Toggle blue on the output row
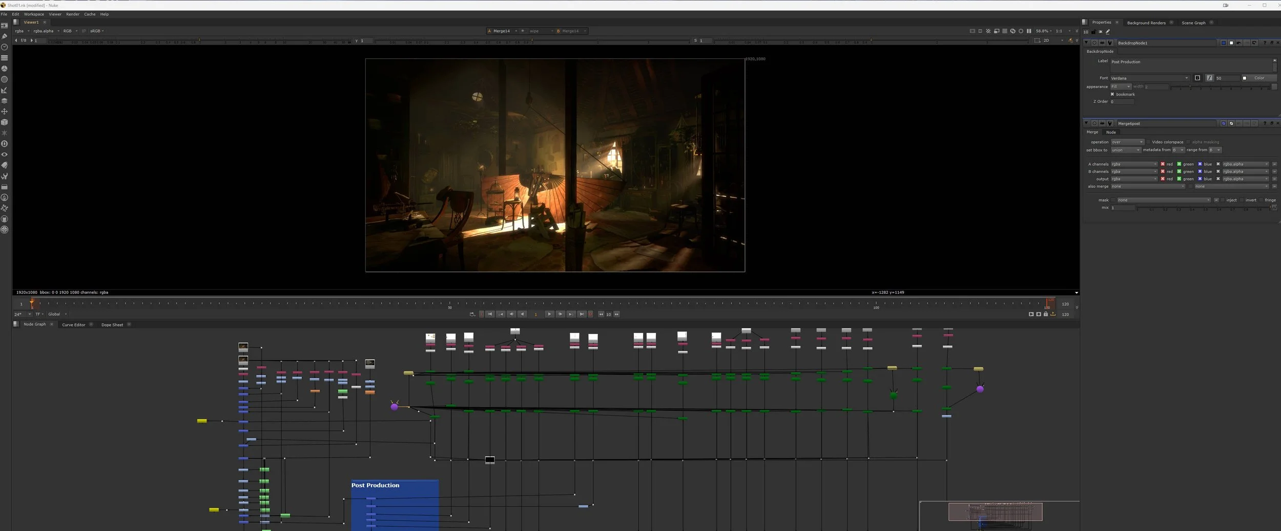 [1200, 179]
